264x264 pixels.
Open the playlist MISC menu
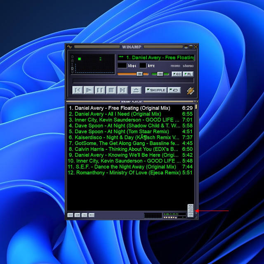click(92, 215)
